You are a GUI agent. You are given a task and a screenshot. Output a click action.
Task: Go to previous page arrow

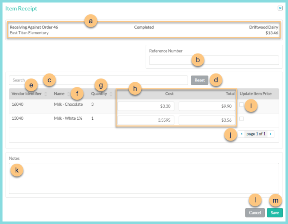pyautogui.click(x=242, y=134)
